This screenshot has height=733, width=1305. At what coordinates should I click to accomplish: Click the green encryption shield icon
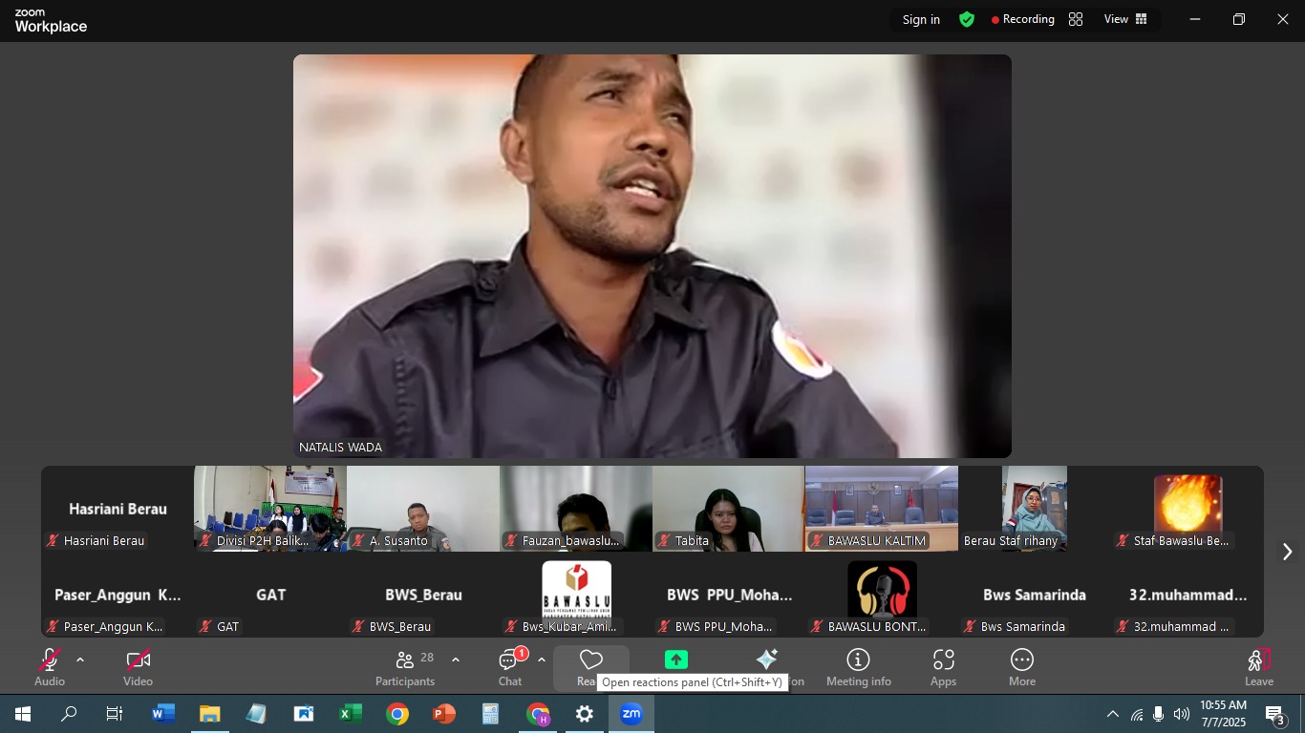(967, 19)
